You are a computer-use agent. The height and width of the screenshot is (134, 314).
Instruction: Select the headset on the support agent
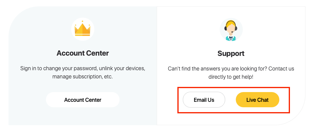[231, 26]
